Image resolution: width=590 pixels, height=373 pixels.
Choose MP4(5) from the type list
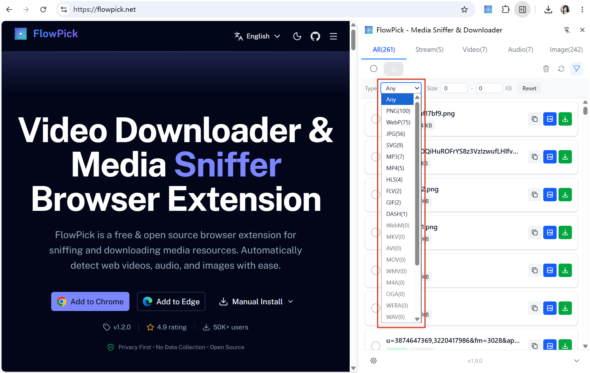(397, 168)
